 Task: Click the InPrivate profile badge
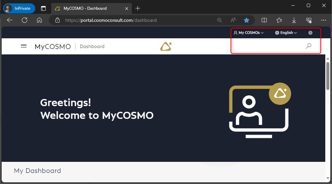click(19, 8)
